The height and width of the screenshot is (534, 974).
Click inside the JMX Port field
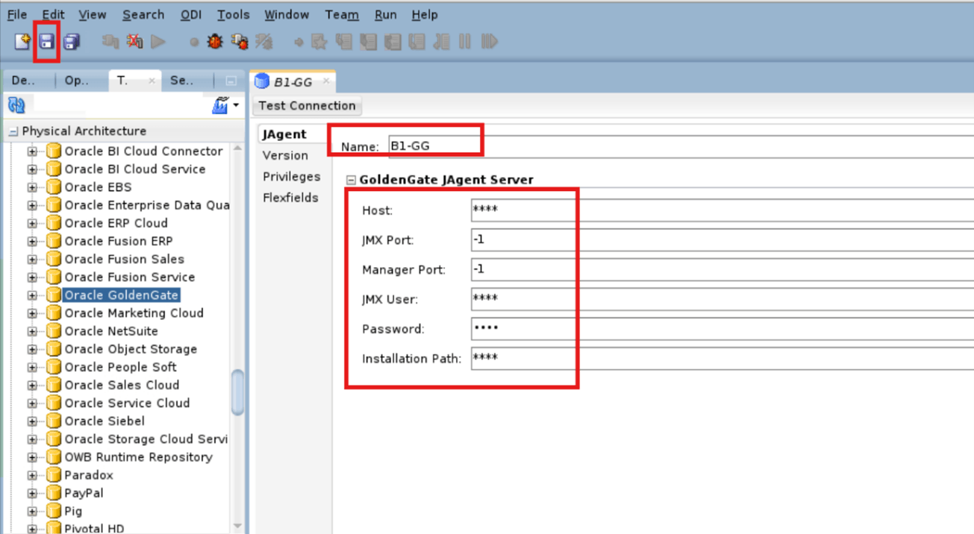click(522, 239)
